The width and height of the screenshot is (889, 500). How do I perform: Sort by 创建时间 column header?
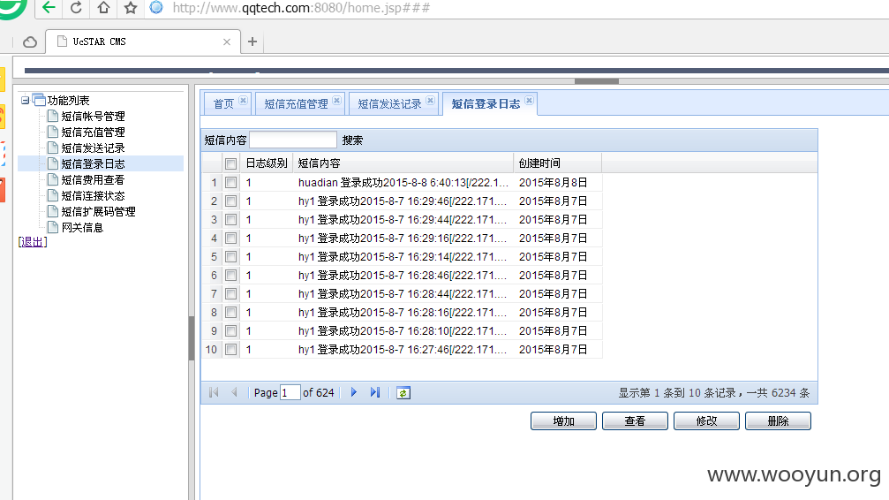[557, 163]
